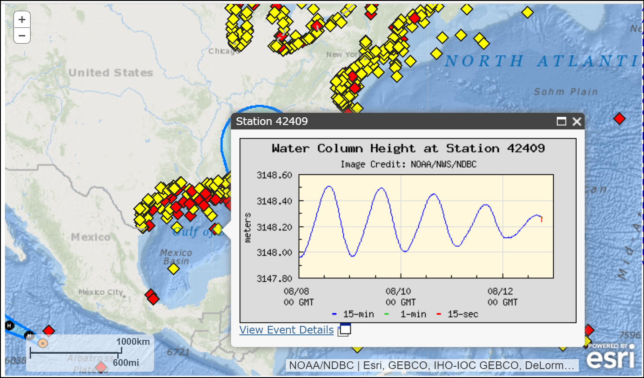This screenshot has width=644, height=378.
Task: Select the red diamond station in North Atlantic
Action: pos(619,119)
